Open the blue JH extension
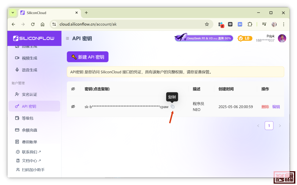Viewport: 297px width, 185px height. 240,24
